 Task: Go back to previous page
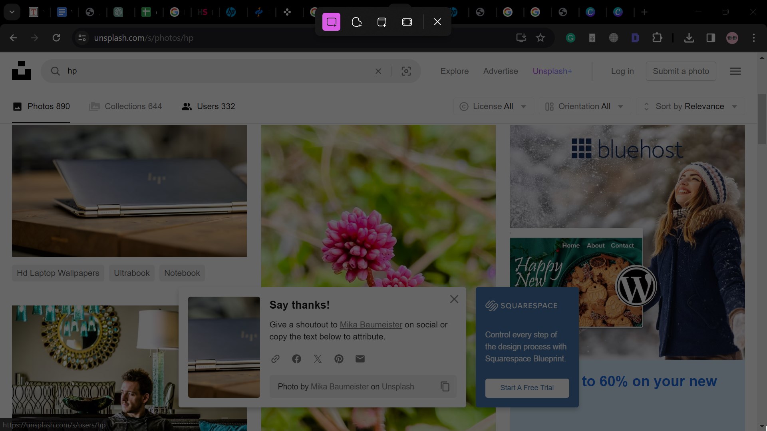13,38
